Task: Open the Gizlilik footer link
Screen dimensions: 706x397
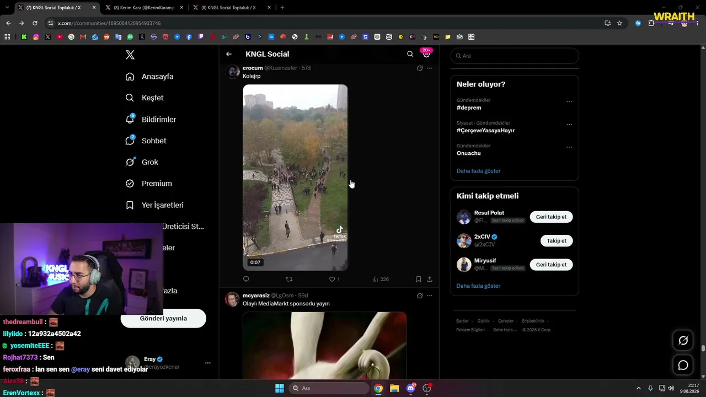Action: [x=483, y=321]
